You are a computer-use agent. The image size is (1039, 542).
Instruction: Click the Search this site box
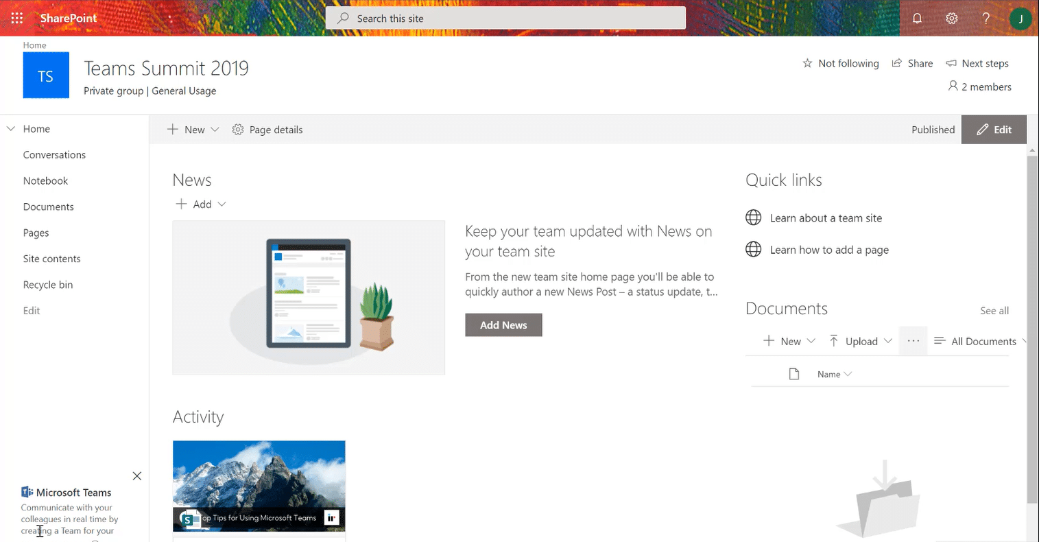point(505,19)
